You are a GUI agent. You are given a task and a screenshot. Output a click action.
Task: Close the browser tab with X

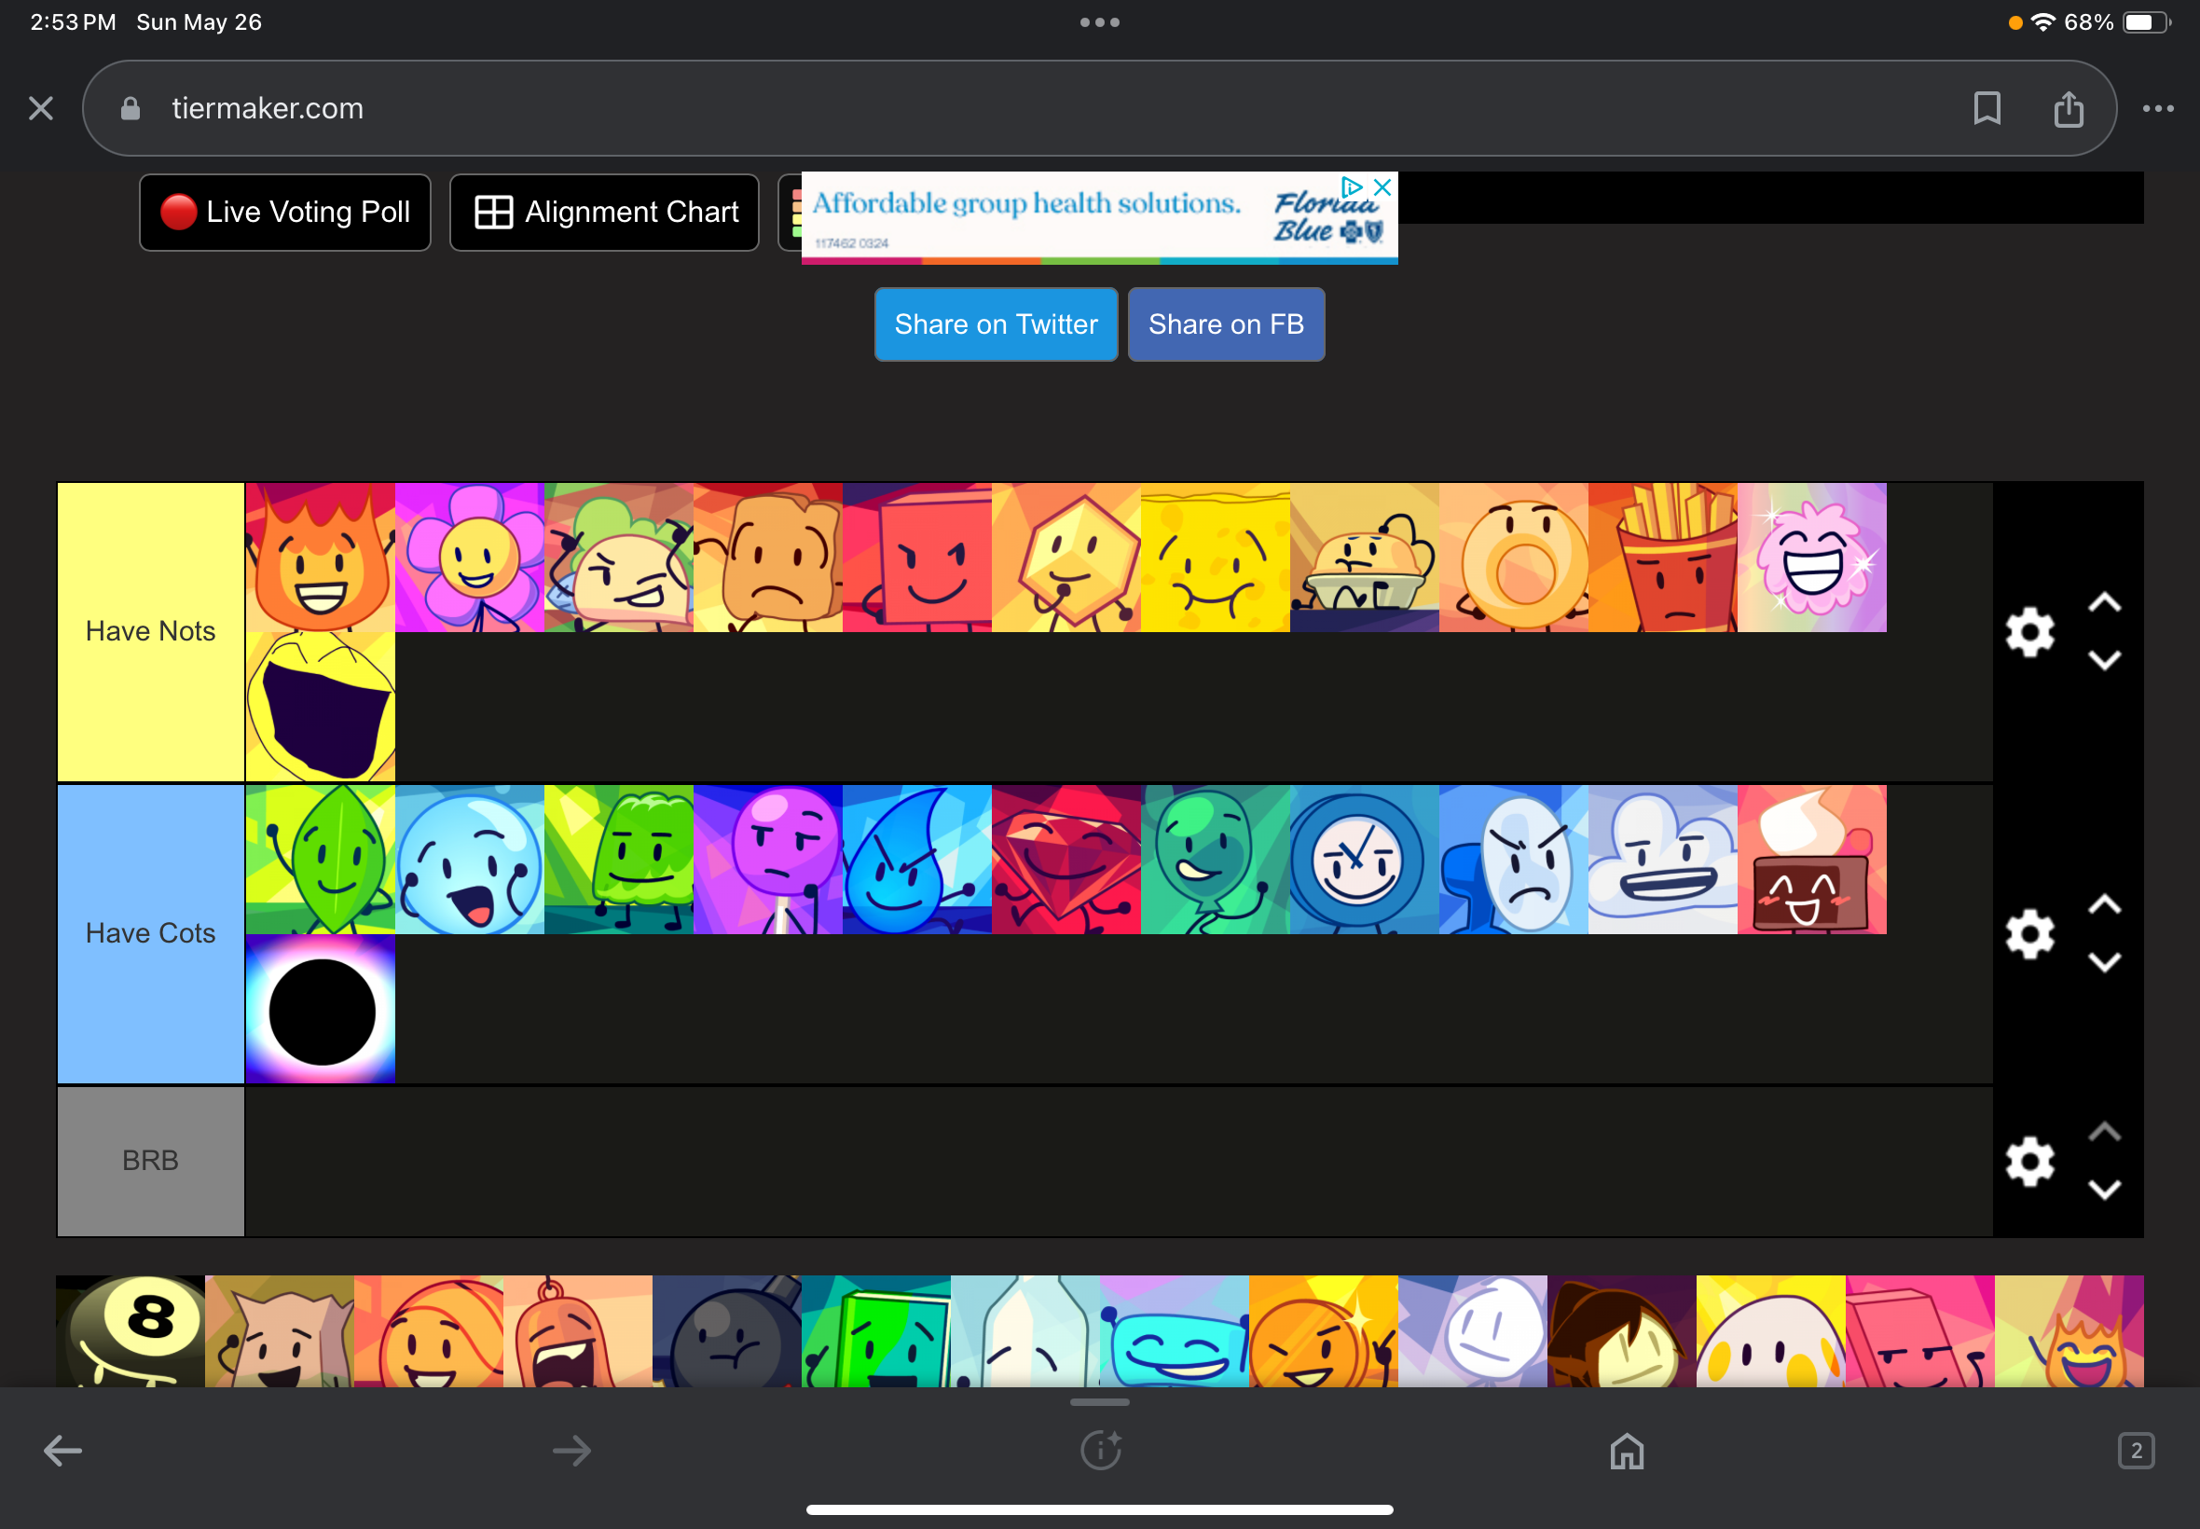[41, 108]
